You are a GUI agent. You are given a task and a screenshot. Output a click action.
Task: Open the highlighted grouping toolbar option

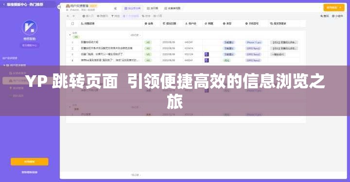coord(131,16)
